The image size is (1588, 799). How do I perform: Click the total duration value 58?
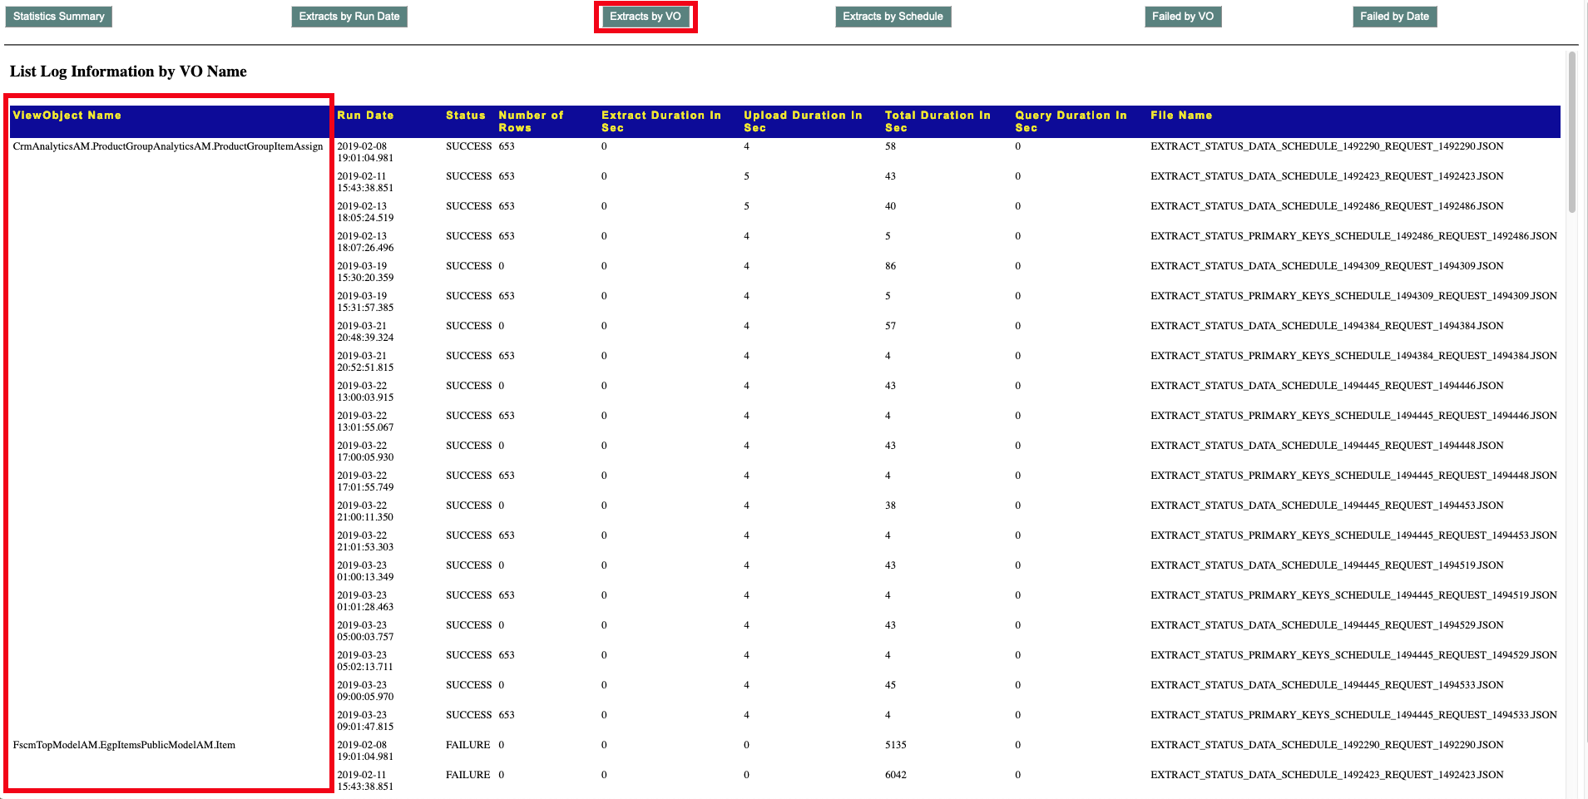(890, 146)
